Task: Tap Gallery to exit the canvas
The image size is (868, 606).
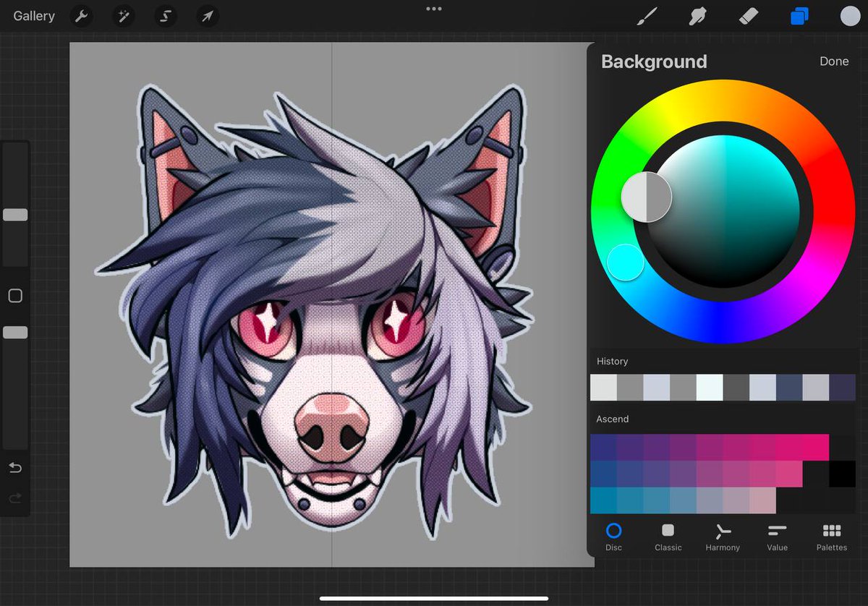Action: pos(33,16)
